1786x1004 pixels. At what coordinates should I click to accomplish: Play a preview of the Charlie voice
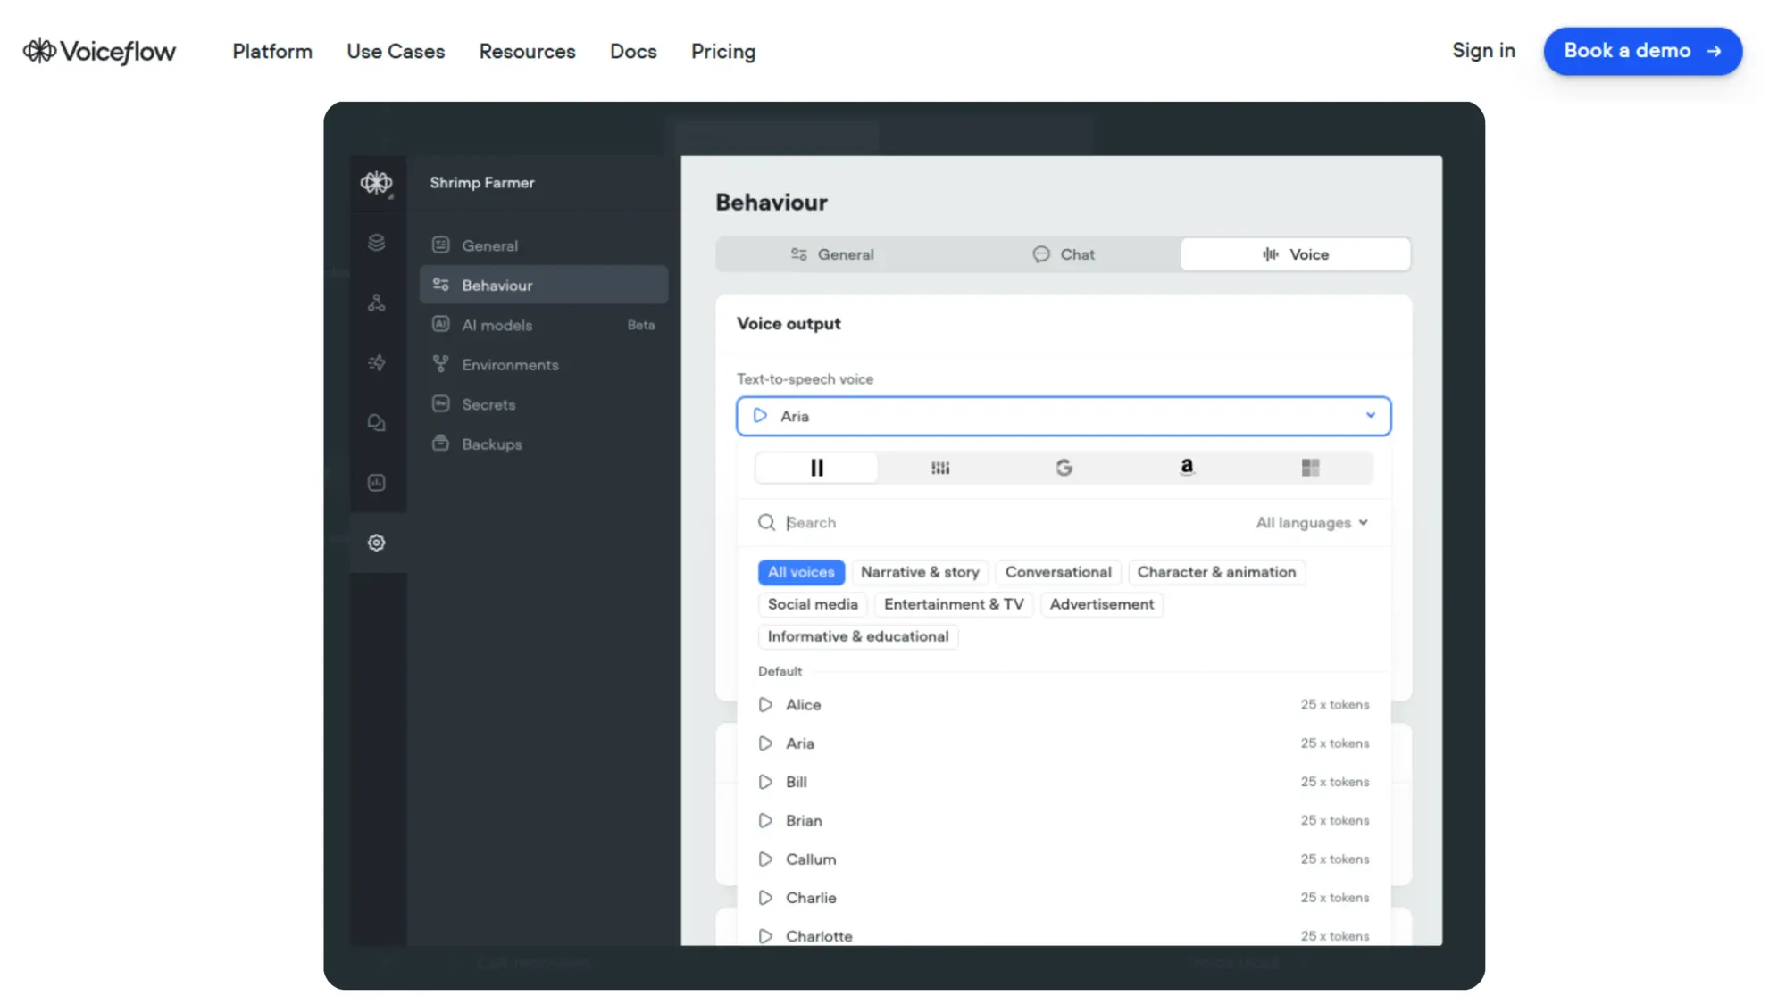pyautogui.click(x=765, y=898)
